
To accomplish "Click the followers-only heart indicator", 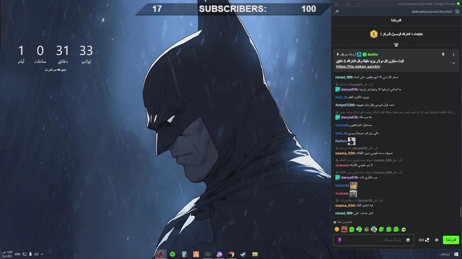I will click(335, 222).
